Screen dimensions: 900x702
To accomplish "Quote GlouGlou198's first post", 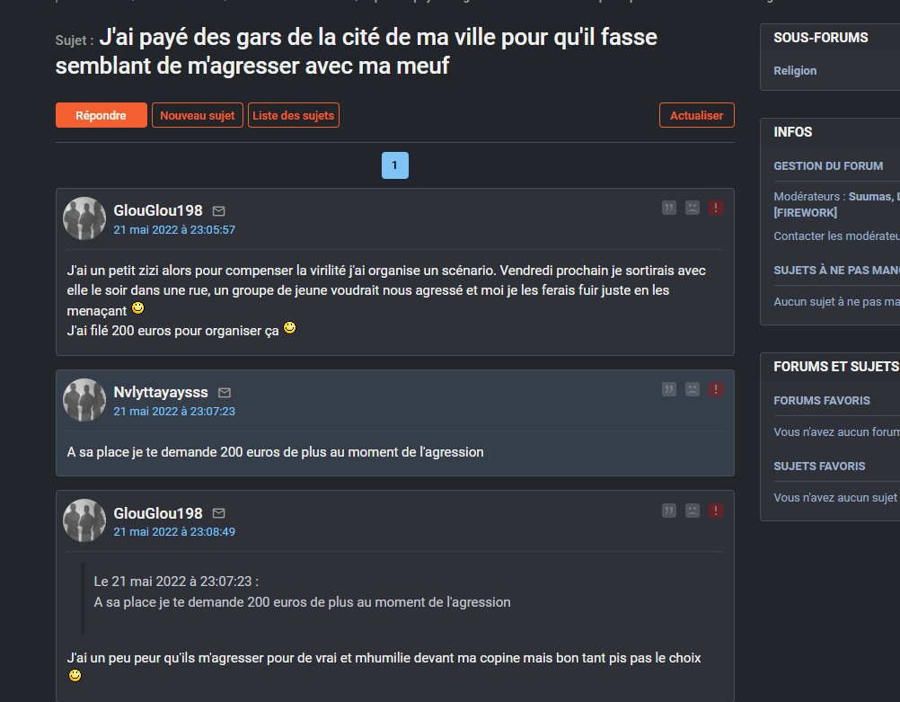I will [x=668, y=208].
